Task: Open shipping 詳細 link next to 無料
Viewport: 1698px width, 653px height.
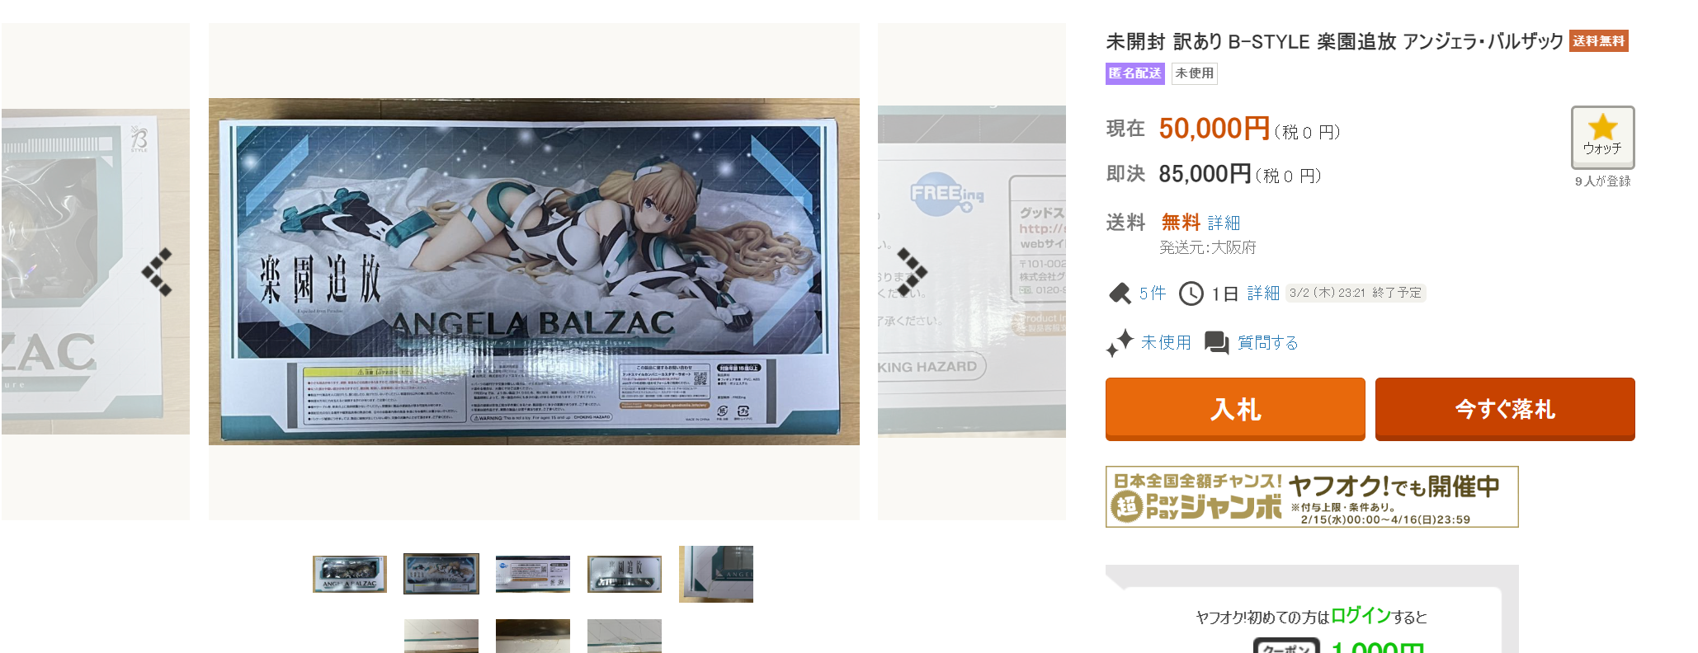Action: point(1224,223)
